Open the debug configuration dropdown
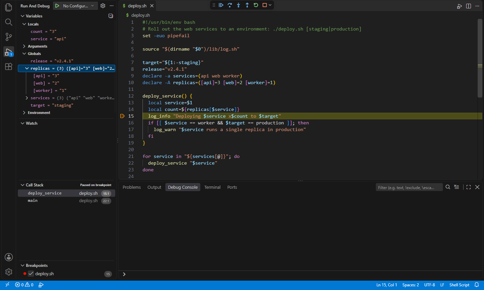The image size is (484, 290). tap(80, 6)
